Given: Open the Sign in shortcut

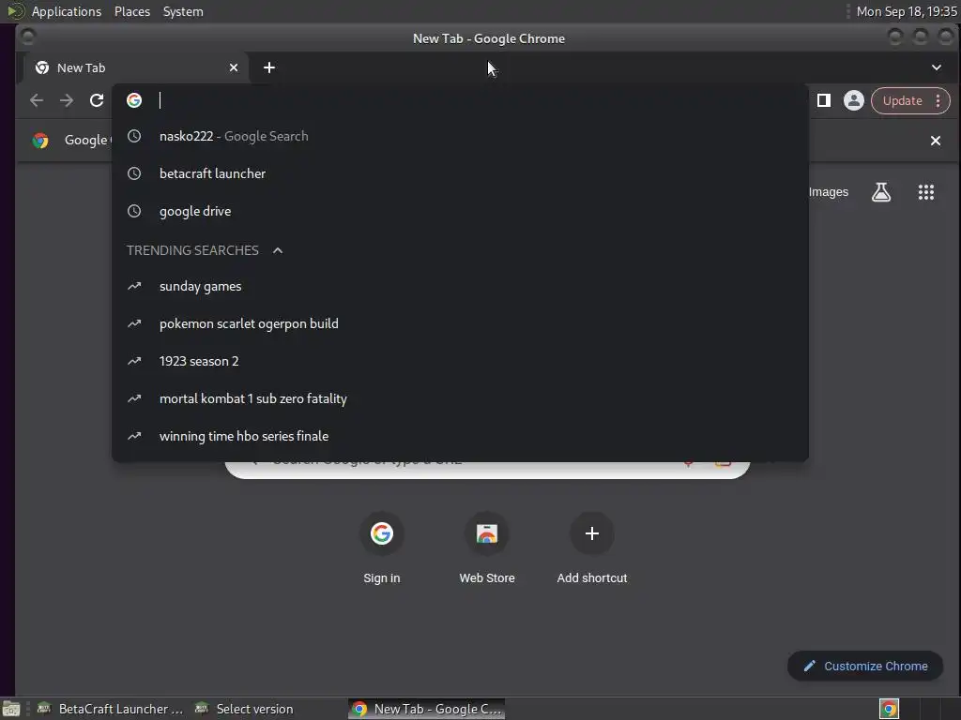Looking at the screenshot, I should tap(381, 547).
